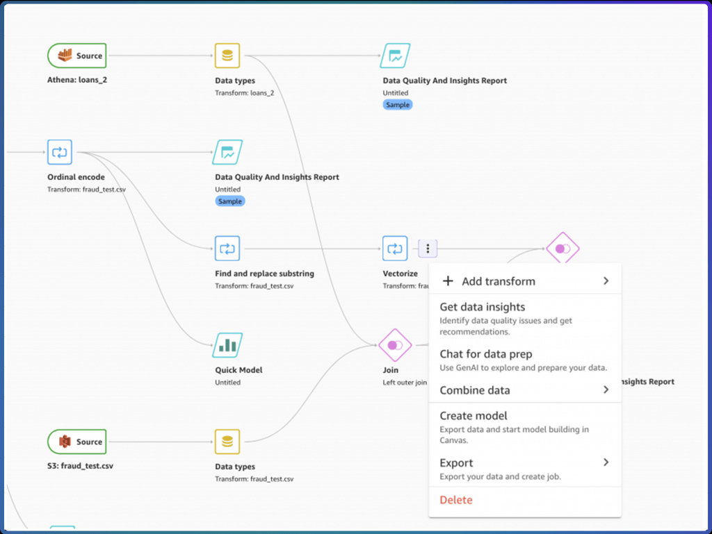Screen dimensions: 712x534
Task: Open the report node beside Ordinal encode
Action: coord(227,152)
